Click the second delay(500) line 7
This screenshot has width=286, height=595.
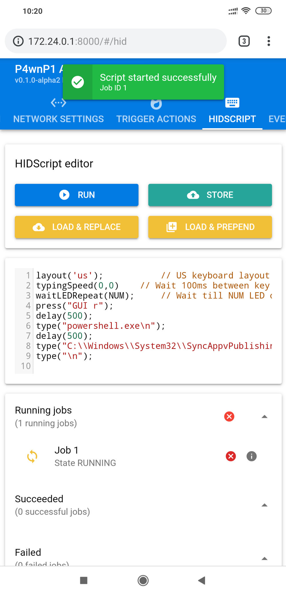(64, 336)
